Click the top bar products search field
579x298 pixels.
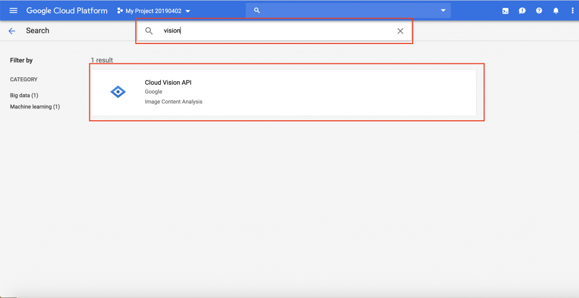(348, 11)
